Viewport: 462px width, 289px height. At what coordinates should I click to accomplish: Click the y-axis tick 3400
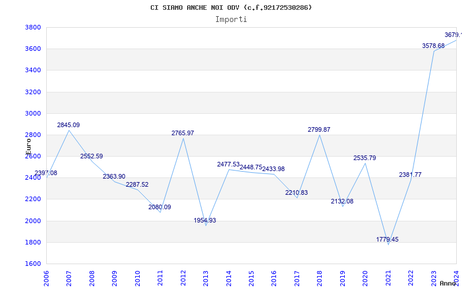[33, 71]
